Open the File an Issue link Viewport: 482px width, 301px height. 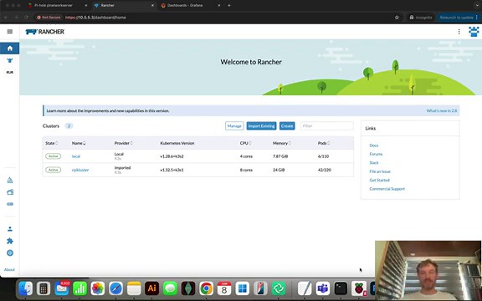pyautogui.click(x=380, y=171)
